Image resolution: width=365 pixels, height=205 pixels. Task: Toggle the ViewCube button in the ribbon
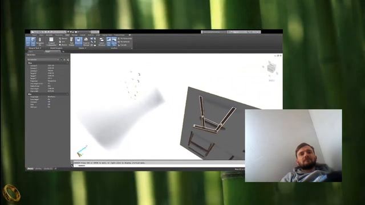[33, 42]
